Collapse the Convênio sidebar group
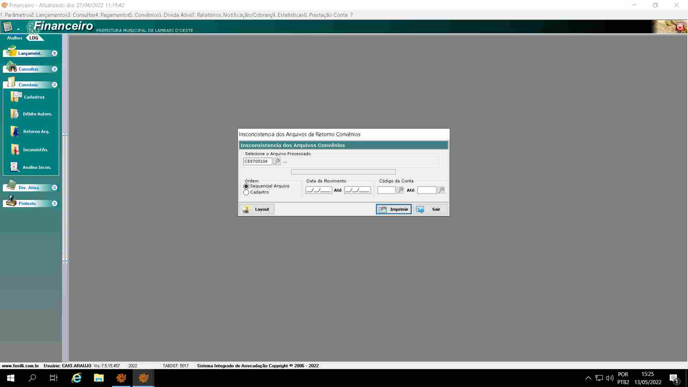 pyautogui.click(x=54, y=85)
